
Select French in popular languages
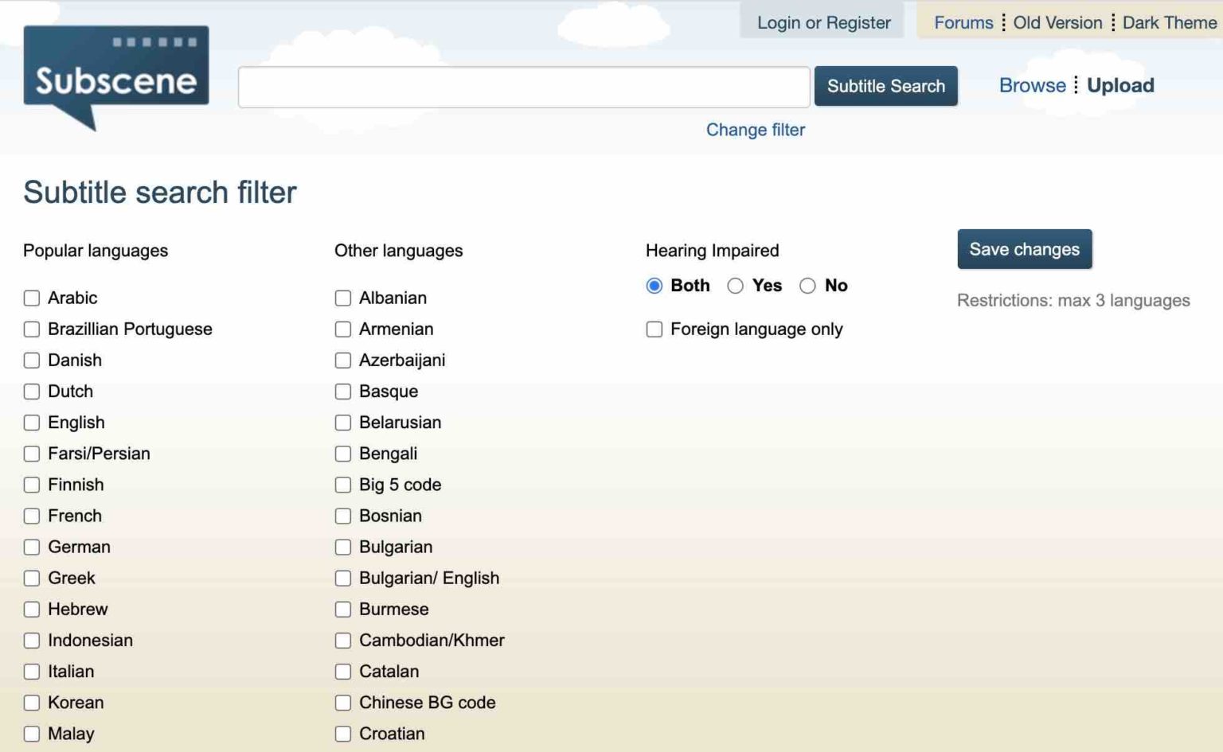(x=32, y=516)
